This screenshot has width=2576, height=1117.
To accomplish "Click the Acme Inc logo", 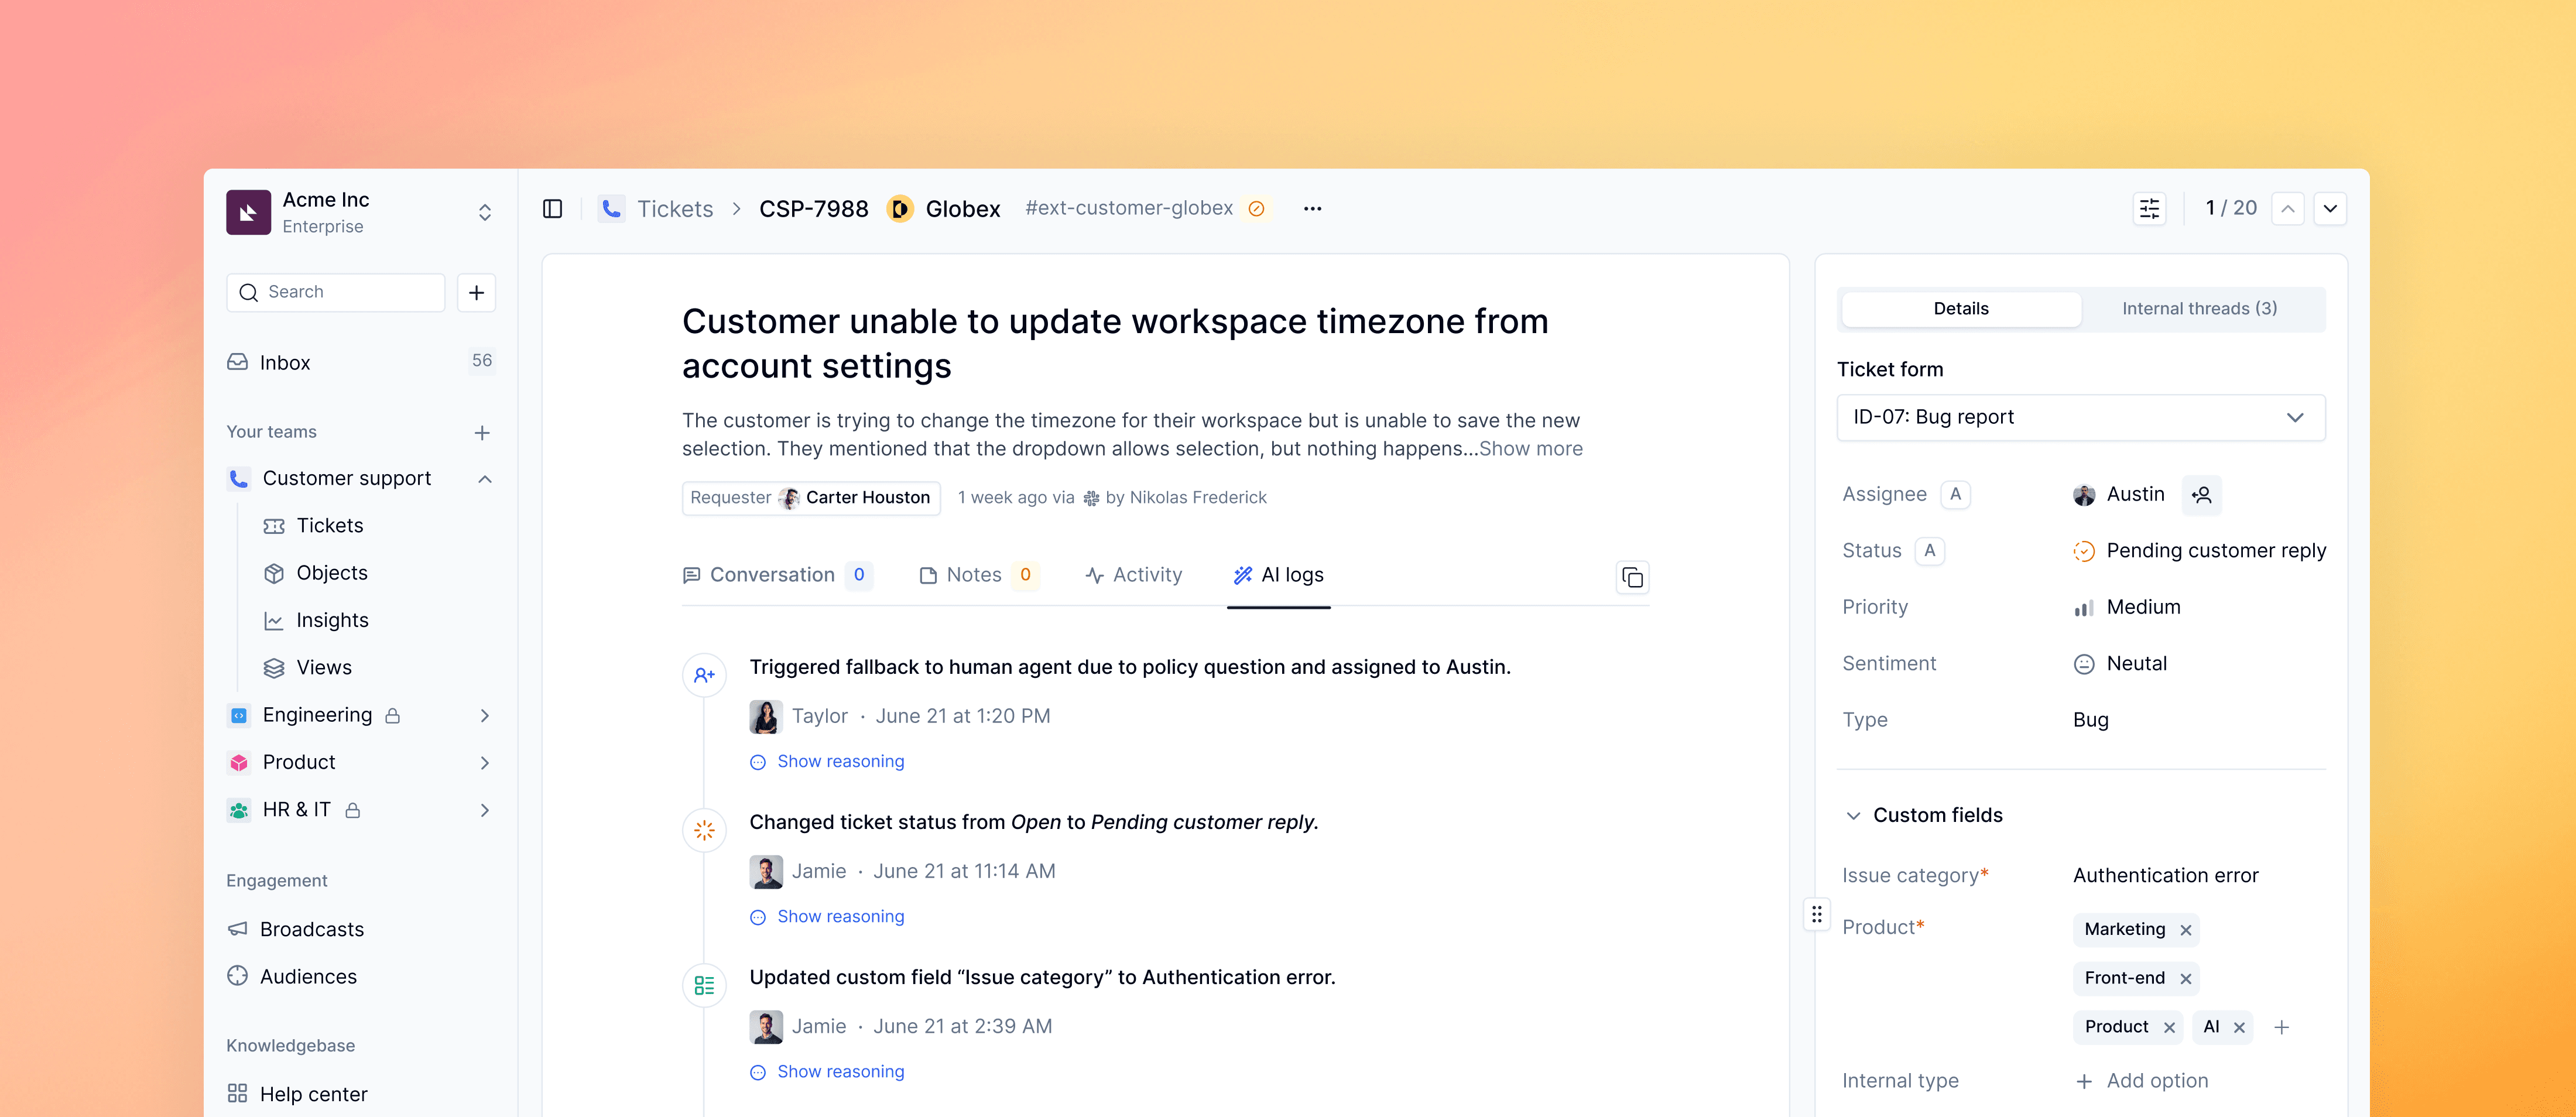I will coord(248,212).
